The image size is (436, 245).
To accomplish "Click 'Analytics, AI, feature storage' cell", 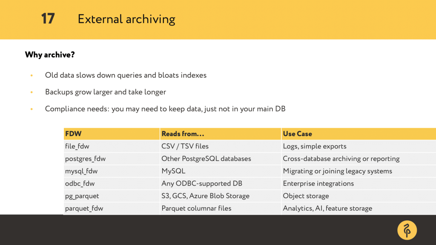I will point(359,208).
